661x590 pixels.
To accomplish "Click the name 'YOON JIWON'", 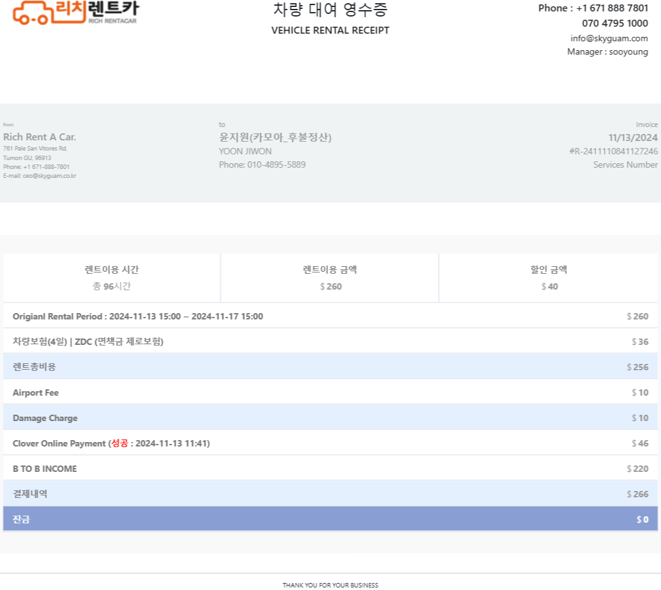I will coord(245,151).
